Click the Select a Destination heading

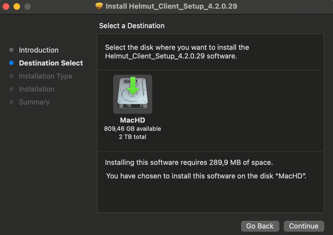coord(132,26)
